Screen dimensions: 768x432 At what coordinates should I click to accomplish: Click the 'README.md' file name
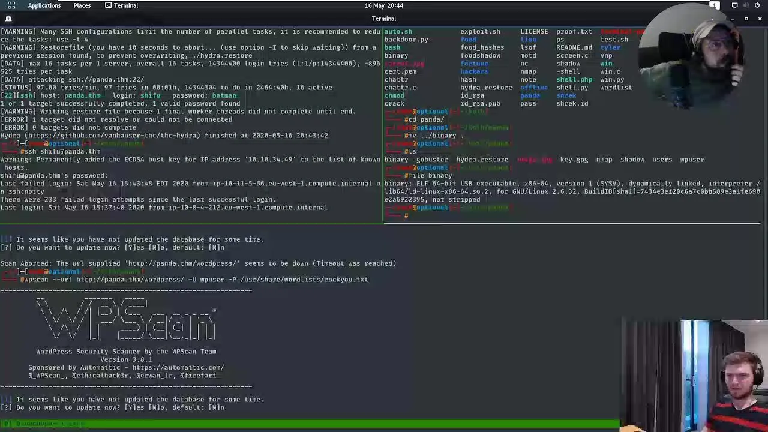(x=574, y=47)
